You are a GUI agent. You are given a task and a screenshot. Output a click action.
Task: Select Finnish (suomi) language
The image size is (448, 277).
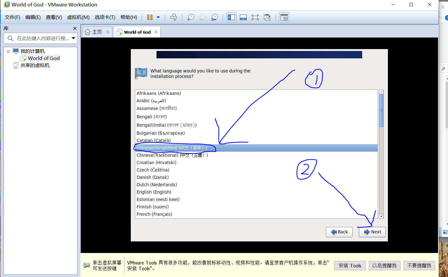point(256,207)
